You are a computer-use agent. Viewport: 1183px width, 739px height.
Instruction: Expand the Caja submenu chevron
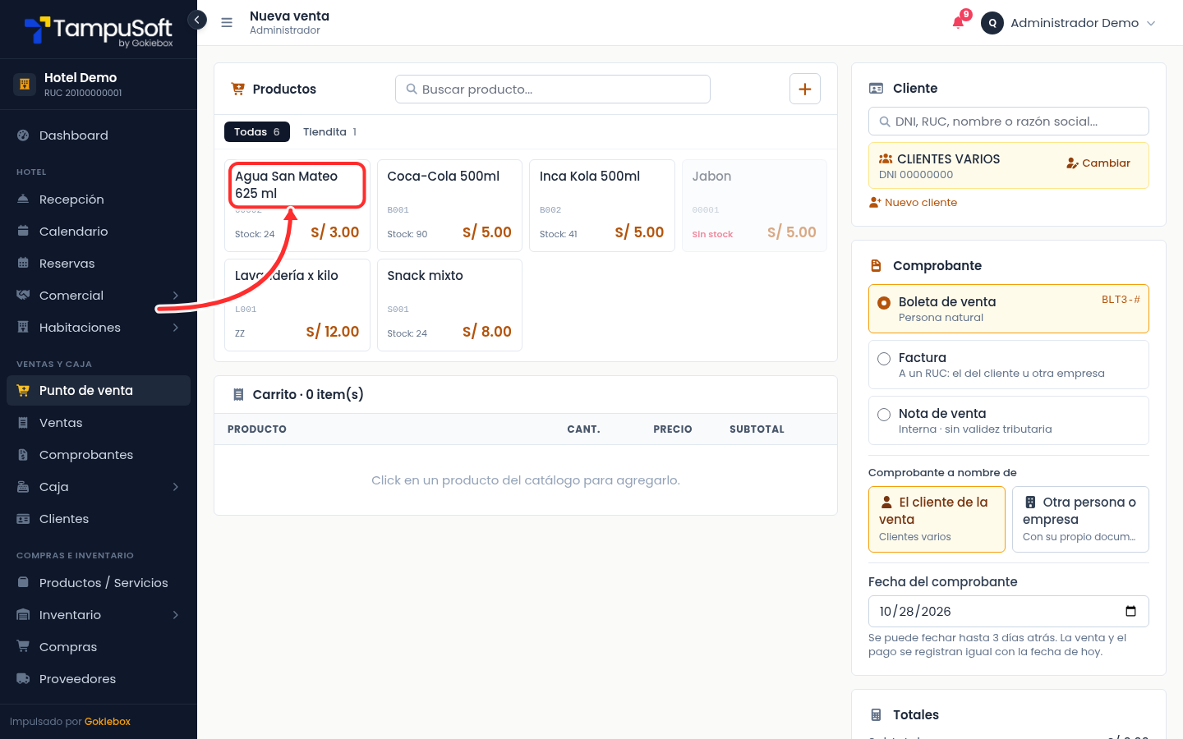click(x=176, y=487)
